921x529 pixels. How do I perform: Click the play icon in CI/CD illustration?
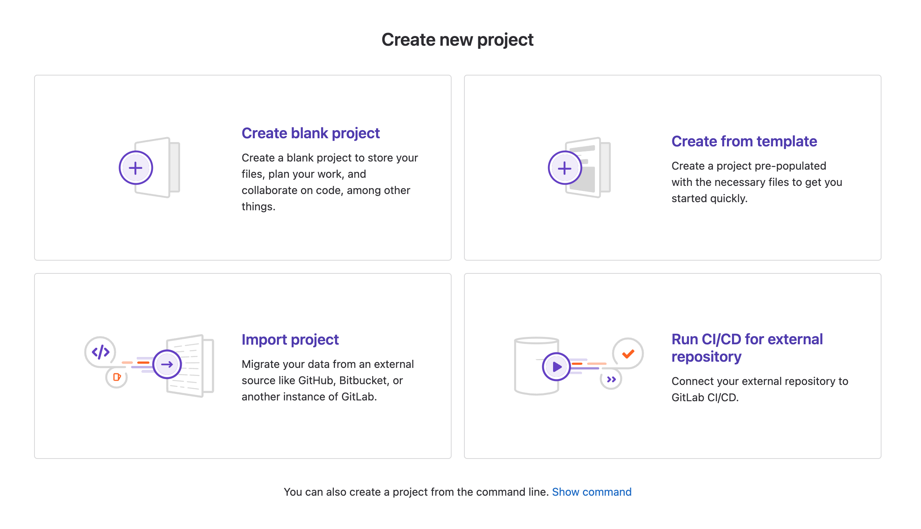click(x=557, y=366)
